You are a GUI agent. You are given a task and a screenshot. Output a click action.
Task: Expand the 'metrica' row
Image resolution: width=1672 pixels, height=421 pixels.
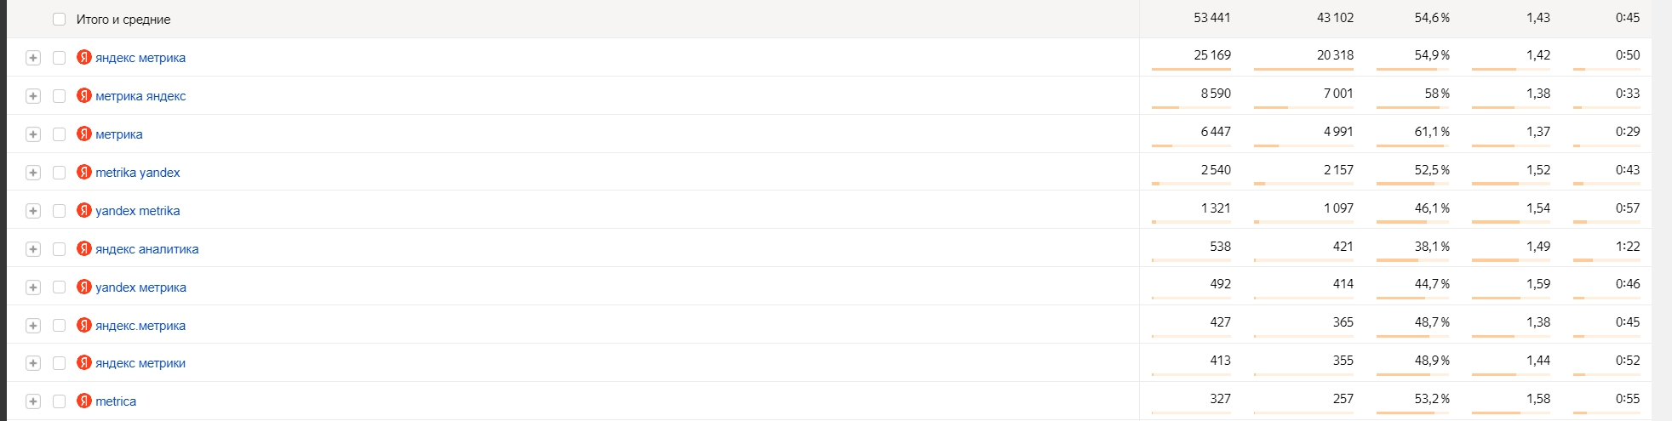pos(33,401)
